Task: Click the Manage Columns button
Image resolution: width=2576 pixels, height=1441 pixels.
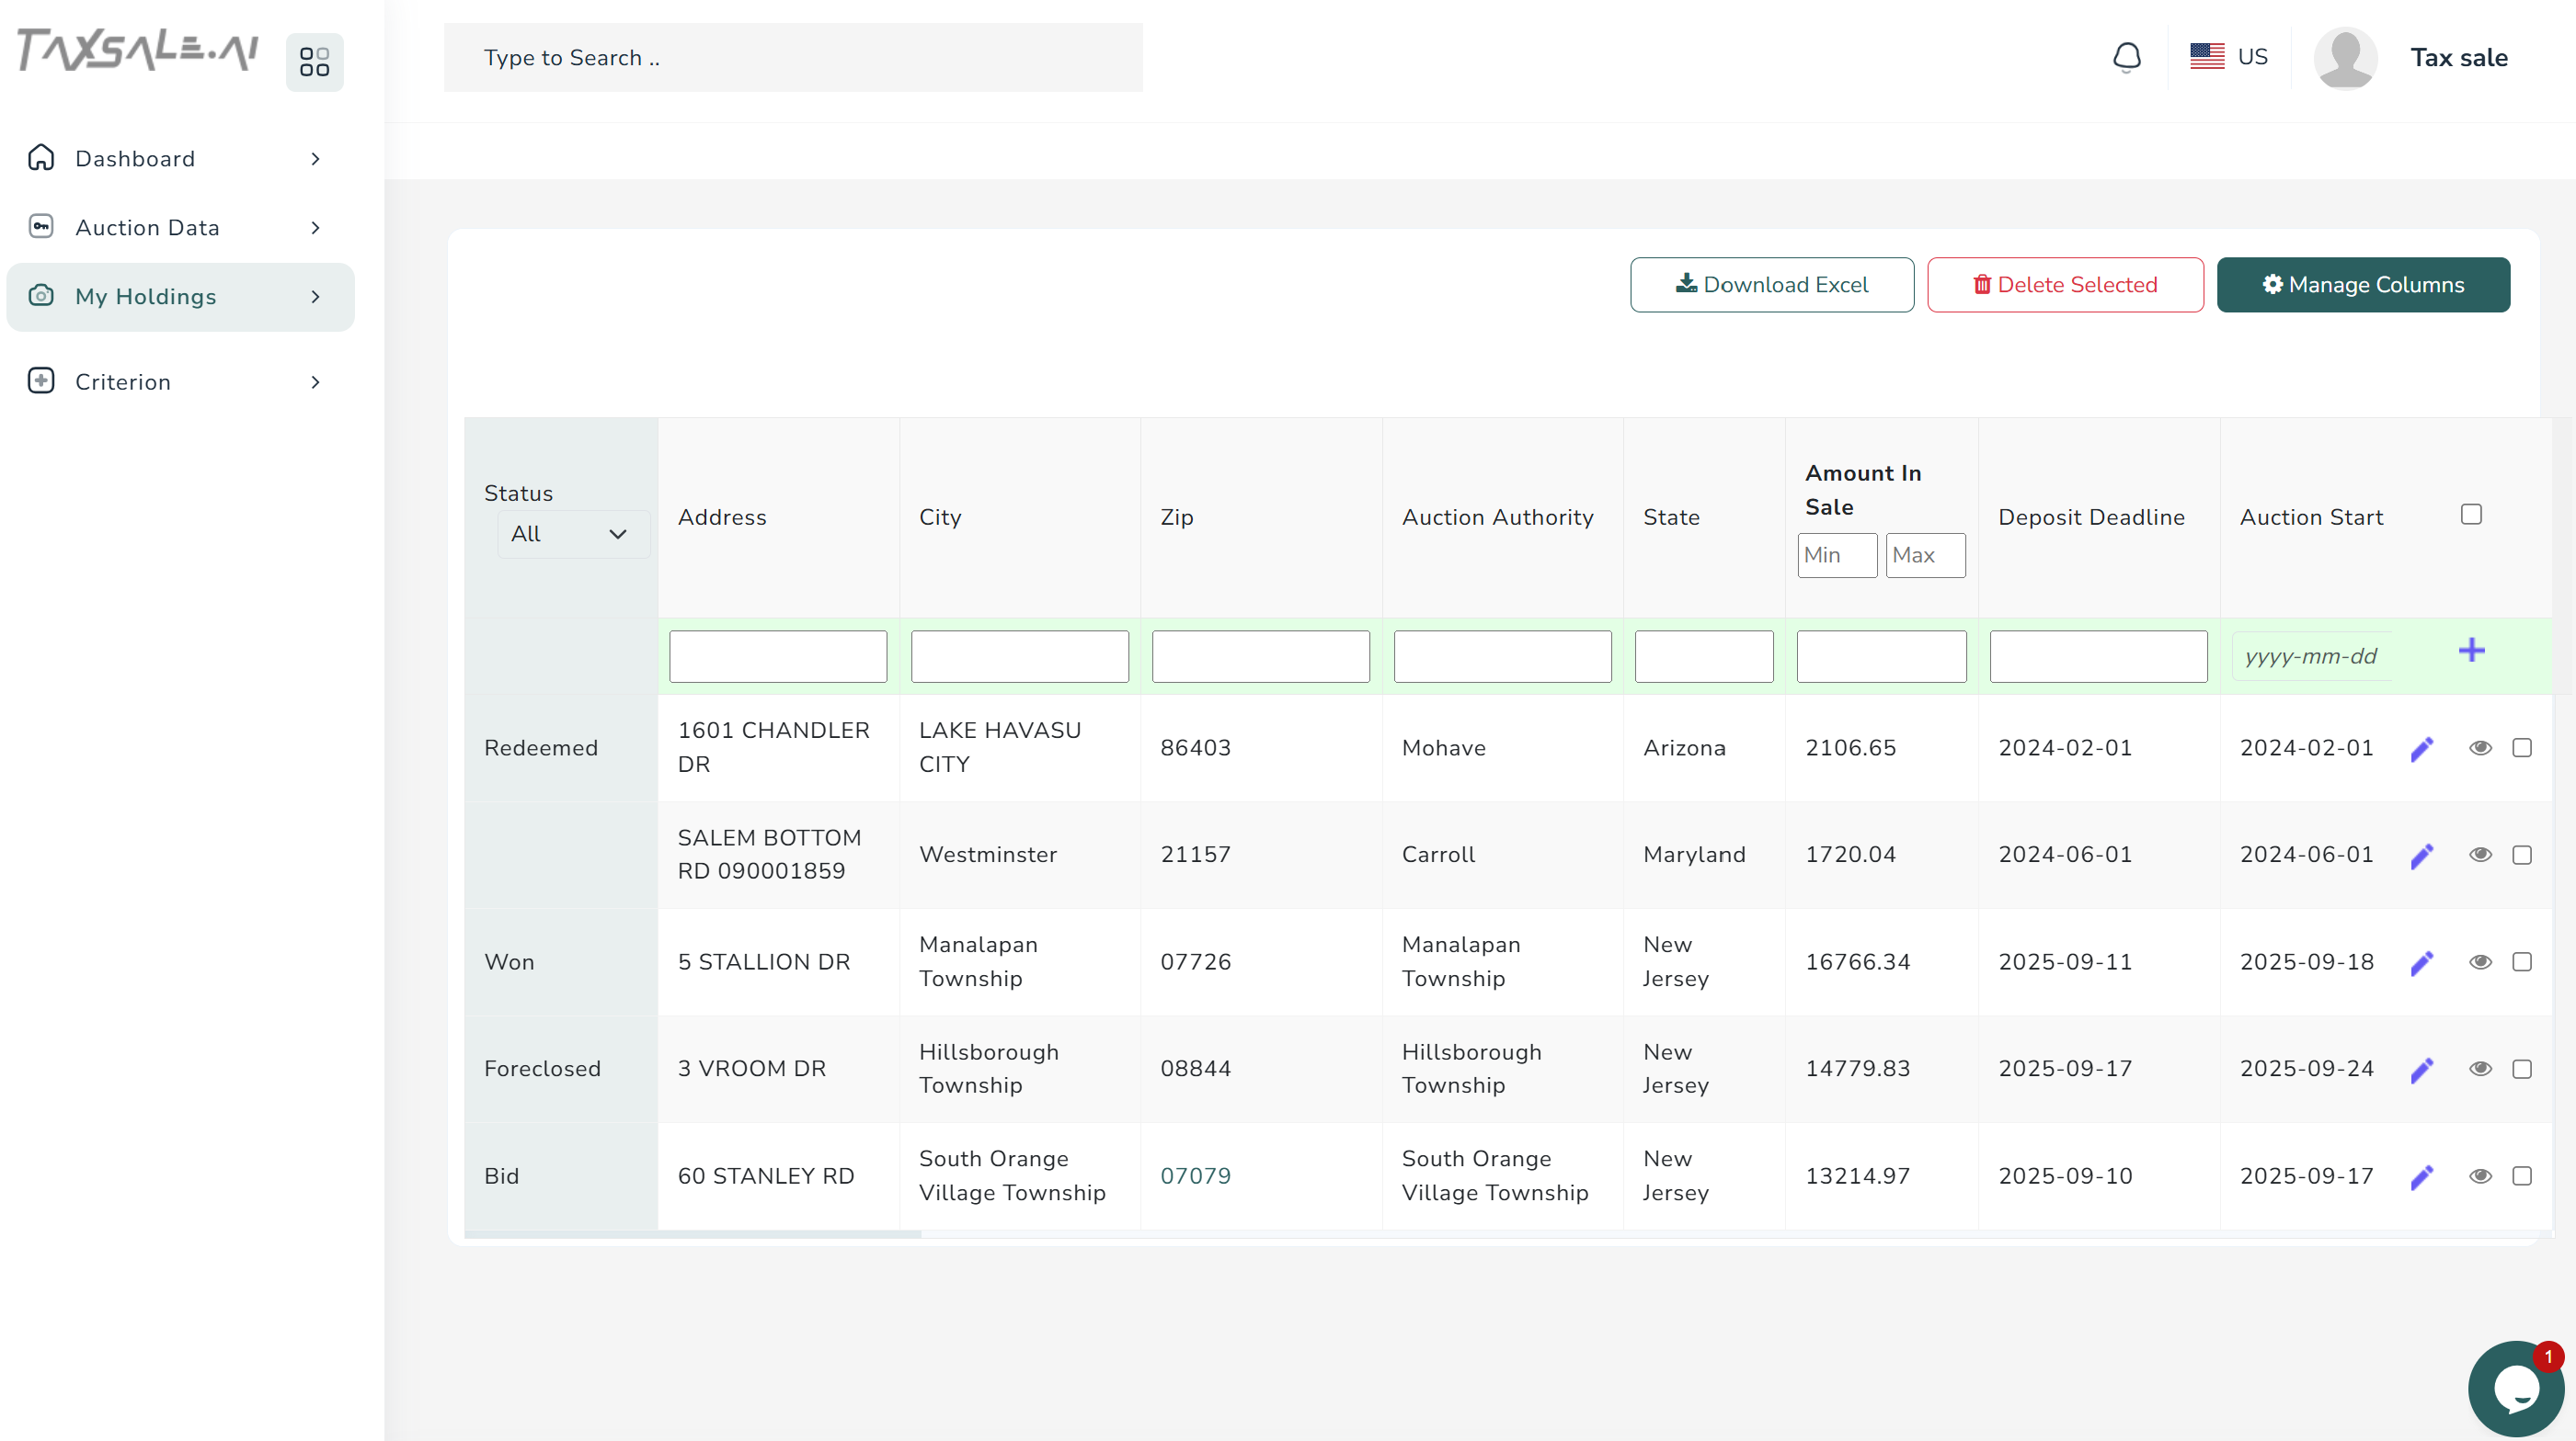Action: coord(2362,285)
